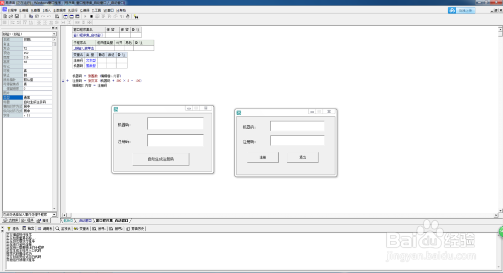Click the code editor horizontal scroll-left arrow
503x273 pixels.
[x=64, y=215]
